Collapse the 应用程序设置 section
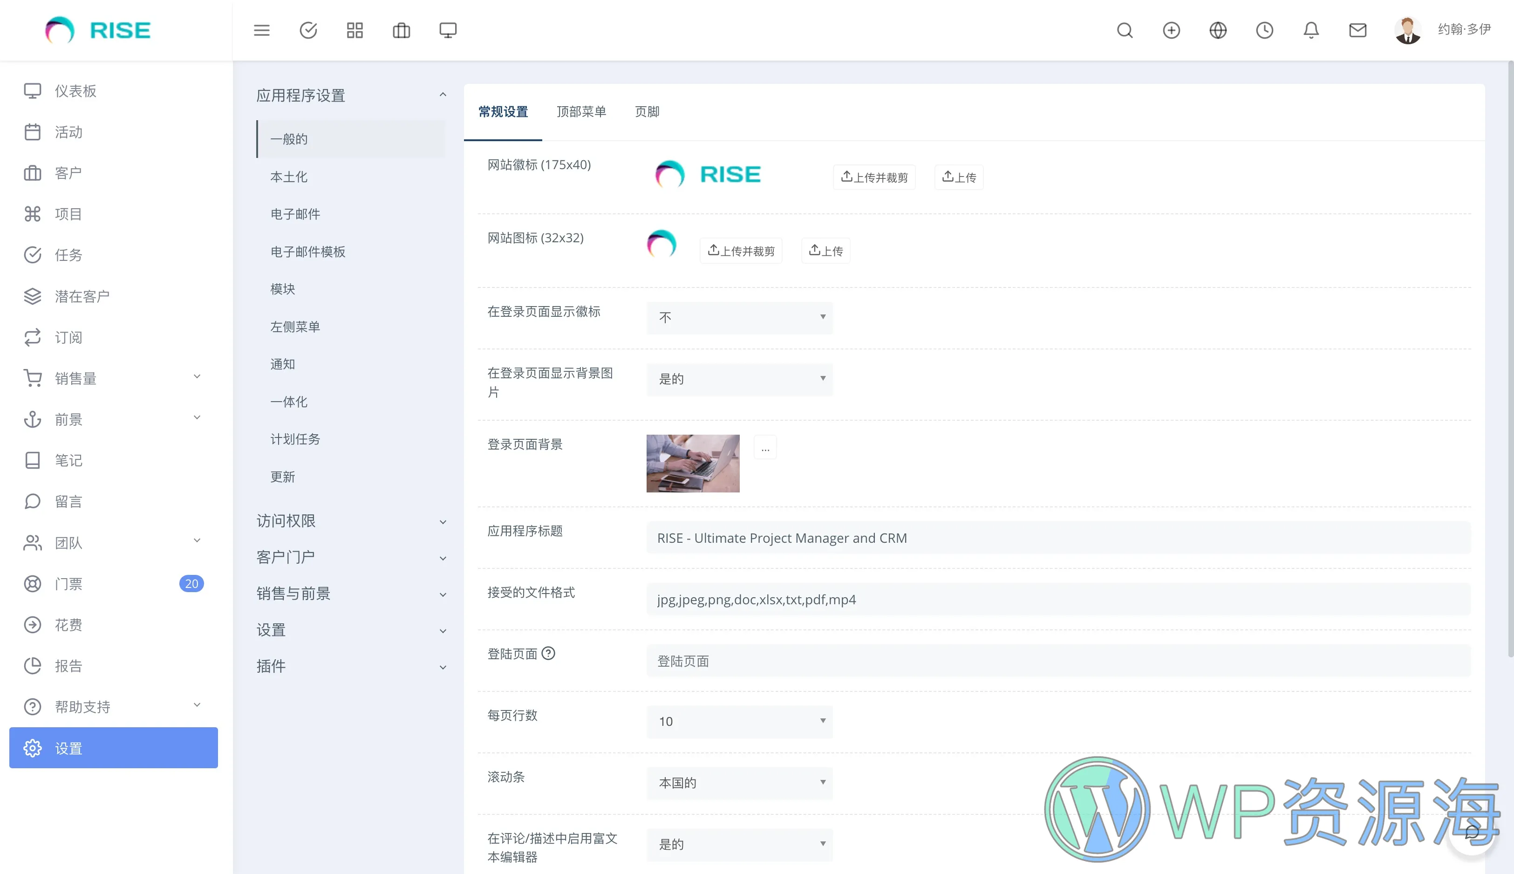The height and width of the screenshot is (874, 1514). click(x=351, y=95)
